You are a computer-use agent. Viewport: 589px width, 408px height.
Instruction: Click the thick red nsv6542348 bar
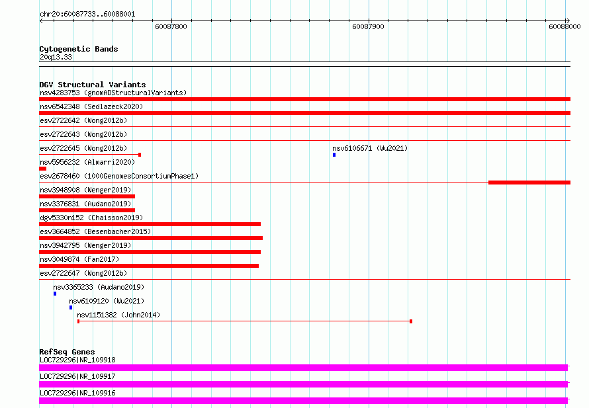coord(304,113)
